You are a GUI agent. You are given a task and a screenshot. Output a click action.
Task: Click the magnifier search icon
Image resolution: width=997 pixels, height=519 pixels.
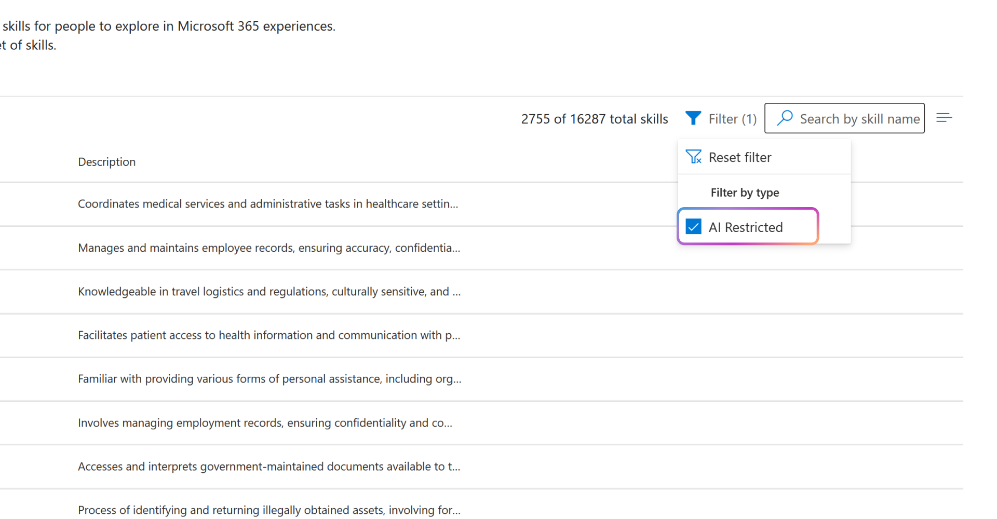(785, 118)
